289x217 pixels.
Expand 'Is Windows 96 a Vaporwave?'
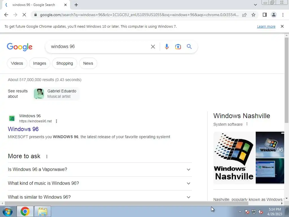click(100, 170)
